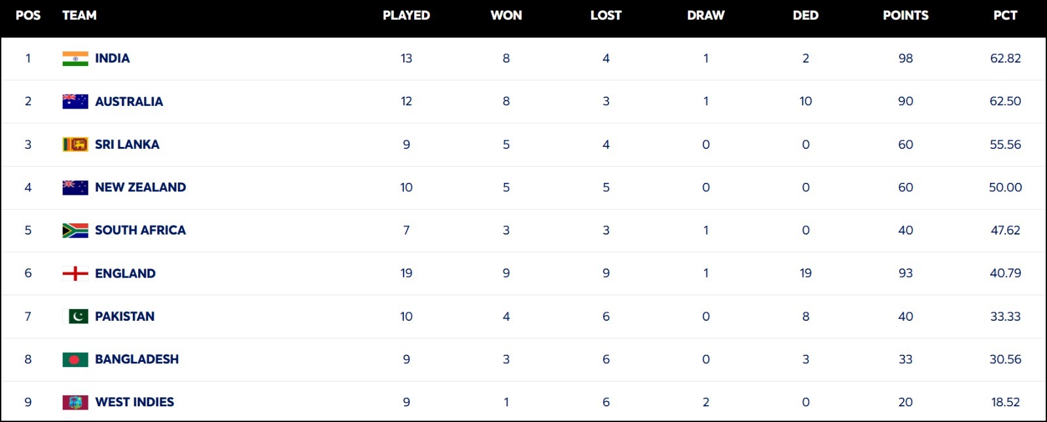Click the Bangladesh flag icon

(75, 359)
